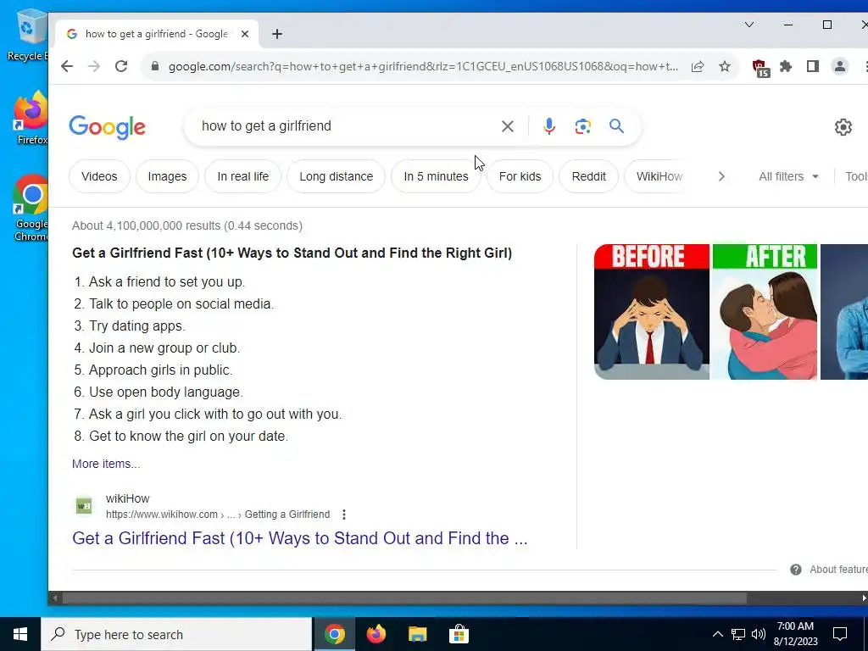Image resolution: width=868 pixels, height=651 pixels.
Task: Click the Windows taskbar search box
Action: click(x=177, y=634)
